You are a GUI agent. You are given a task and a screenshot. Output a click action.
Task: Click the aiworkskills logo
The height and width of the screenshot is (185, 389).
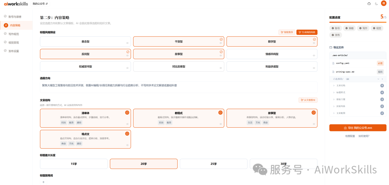coord(16,4)
